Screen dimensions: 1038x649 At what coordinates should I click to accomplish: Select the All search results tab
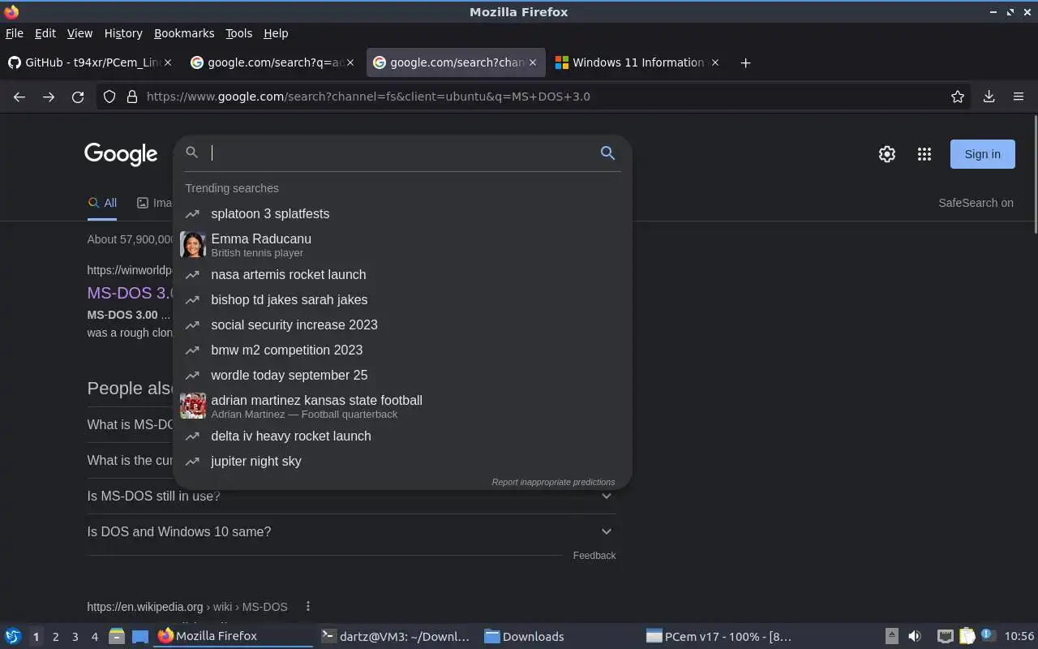pyautogui.click(x=102, y=203)
